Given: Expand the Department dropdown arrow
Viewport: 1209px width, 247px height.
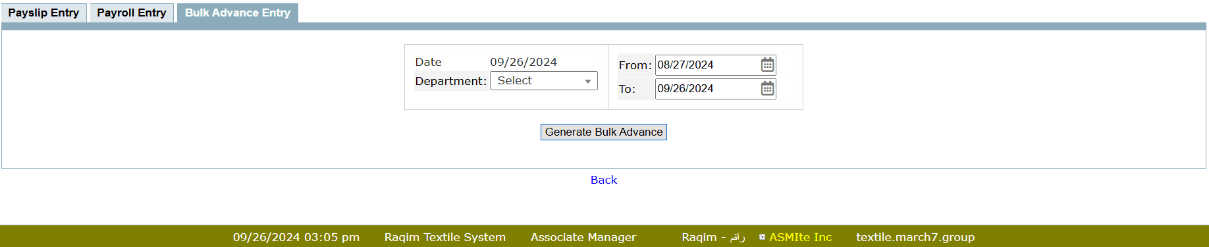Looking at the screenshot, I should click(588, 81).
